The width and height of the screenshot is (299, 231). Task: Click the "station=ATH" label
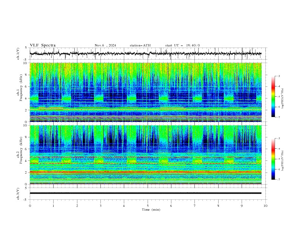point(140,45)
